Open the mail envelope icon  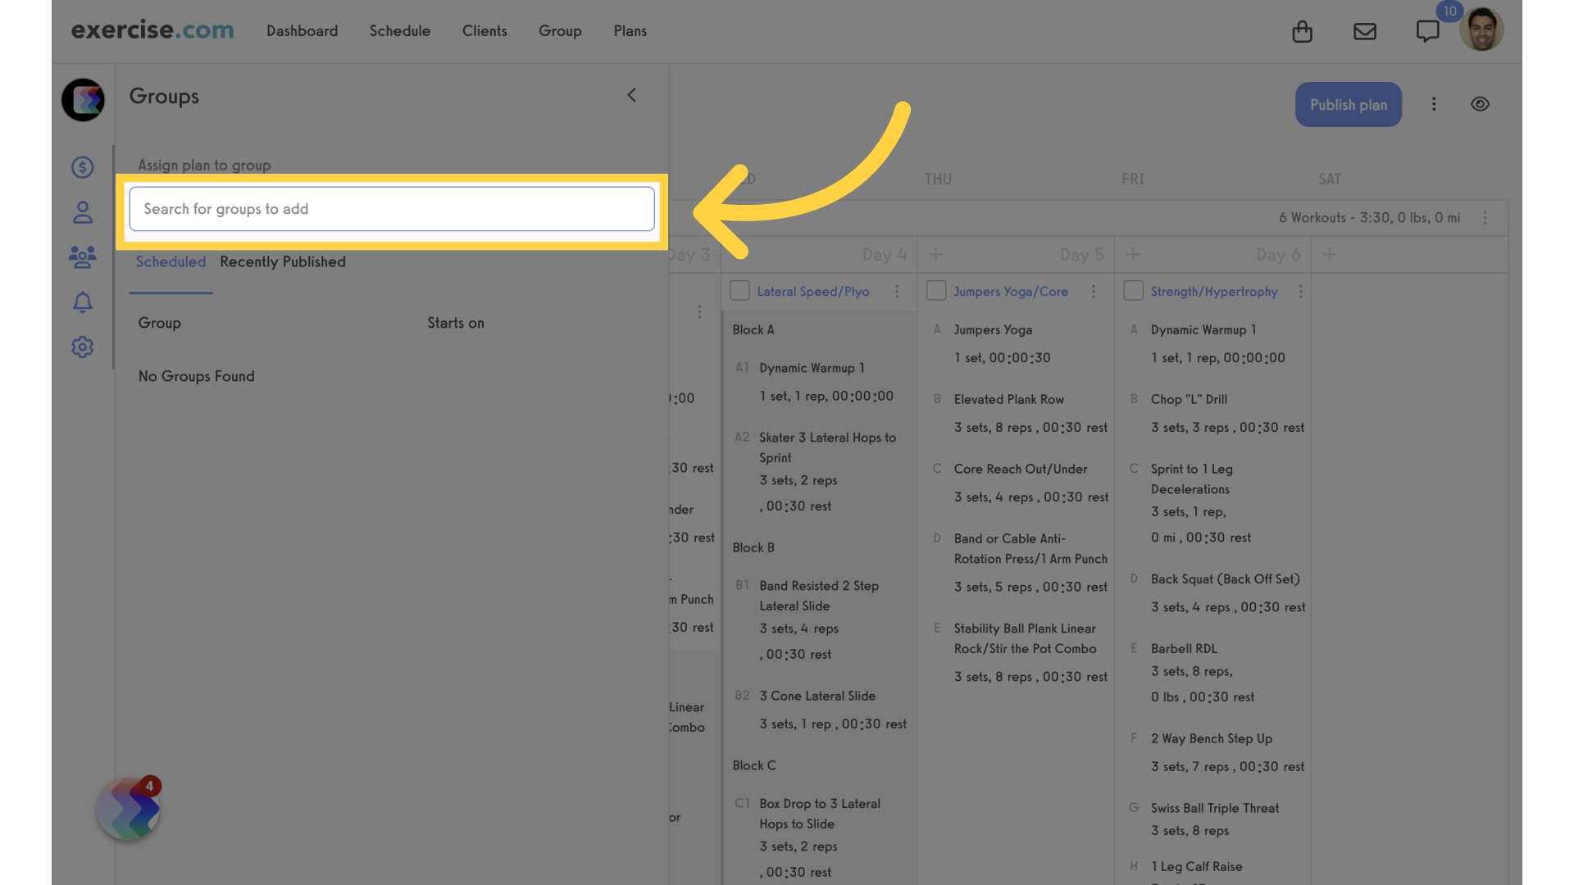coord(1365,31)
